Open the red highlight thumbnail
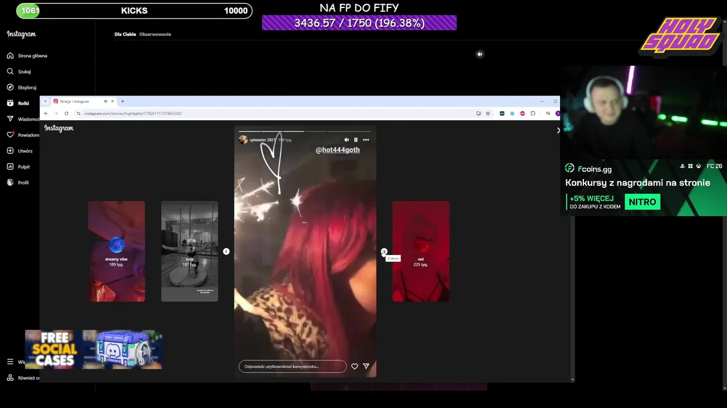Screen dimensions: 727x408 (421, 251)
